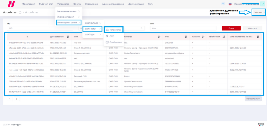Click team cell 'Софья Тест's team'
The height and width of the screenshot is (128, 267).
[x=132, y=53]
